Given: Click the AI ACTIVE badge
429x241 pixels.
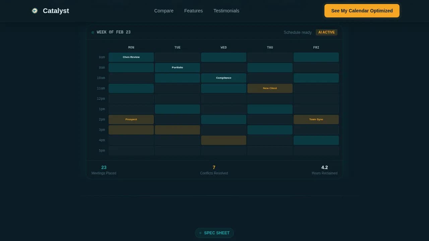Looking at the screenshot, I should 326,32.
